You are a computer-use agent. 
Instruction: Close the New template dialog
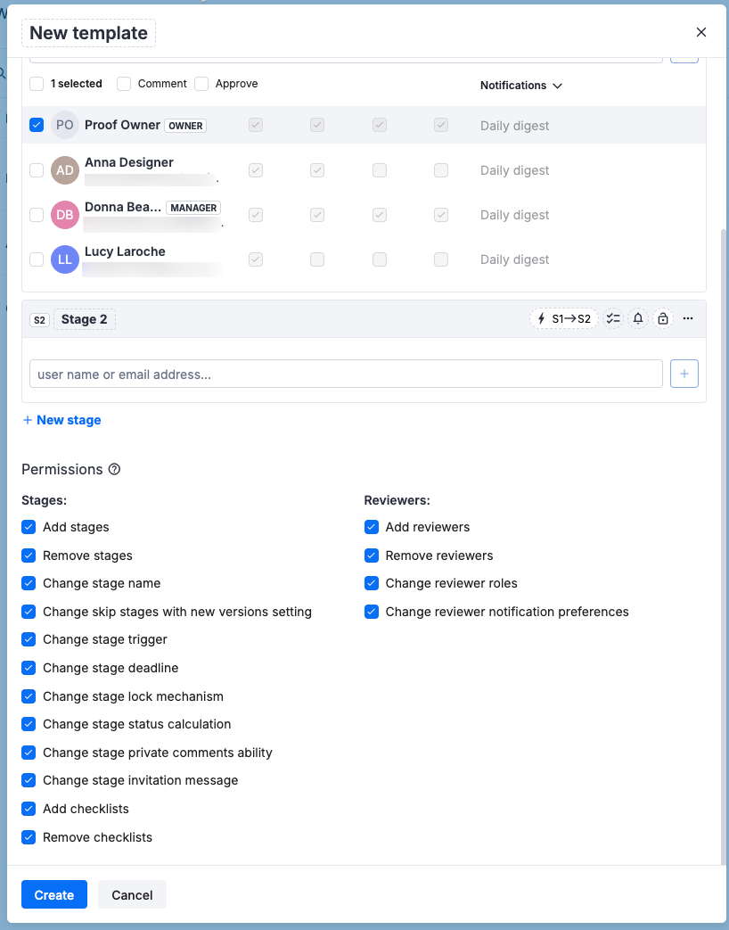click(x=701, y=32)
